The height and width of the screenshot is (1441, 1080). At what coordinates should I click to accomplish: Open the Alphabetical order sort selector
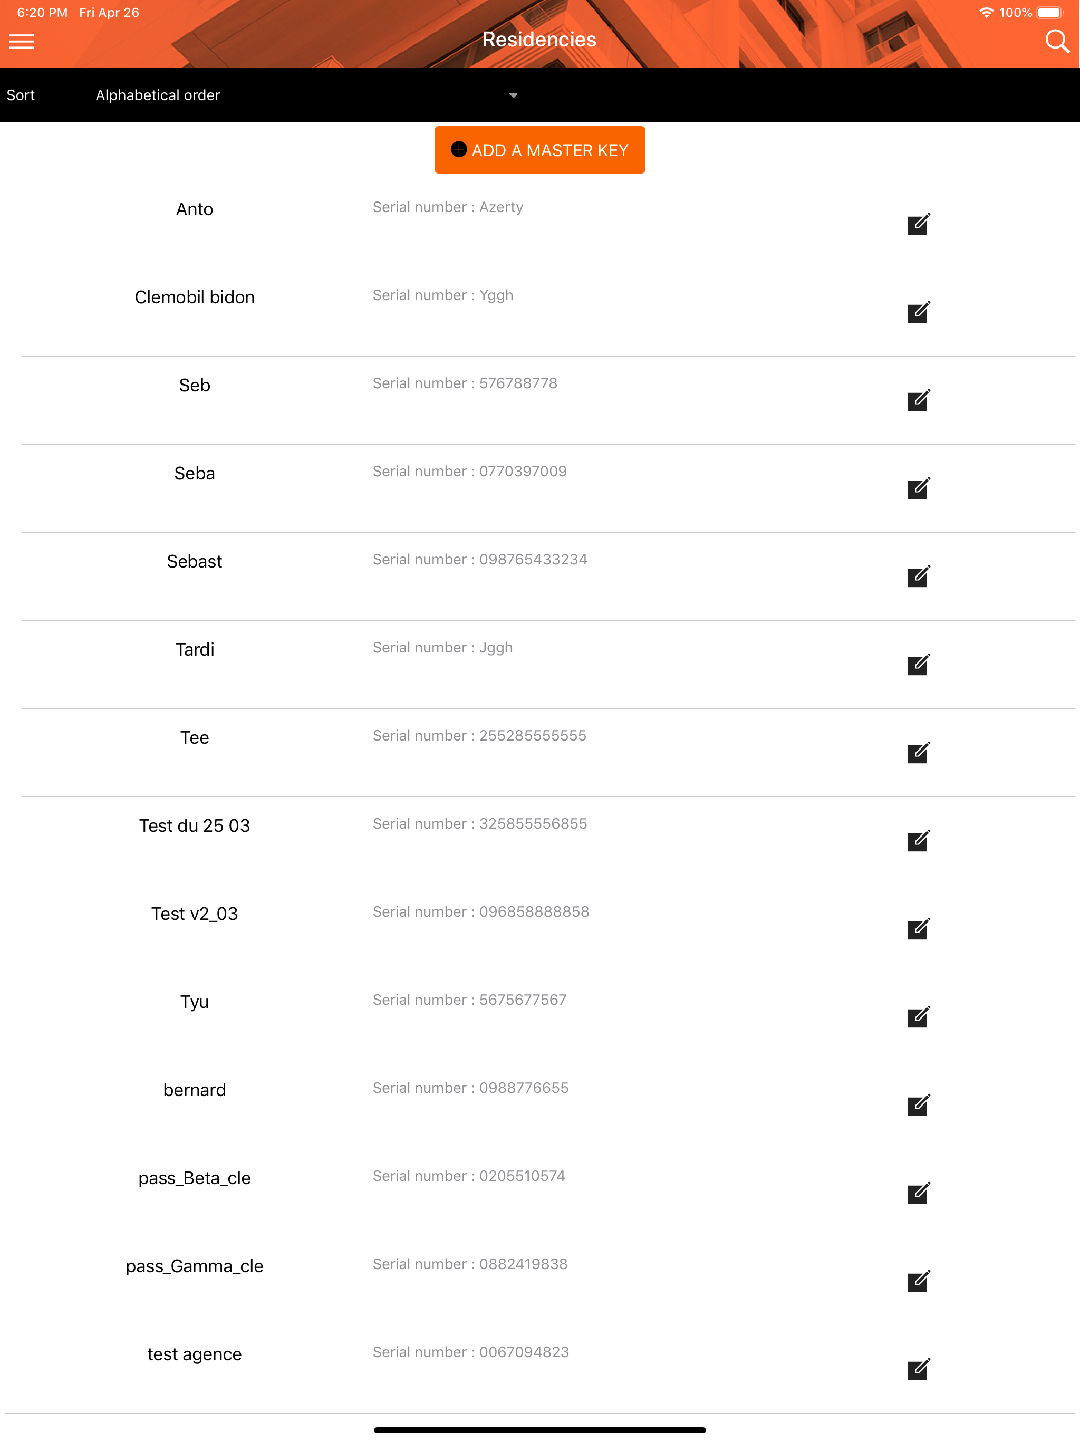306,95
